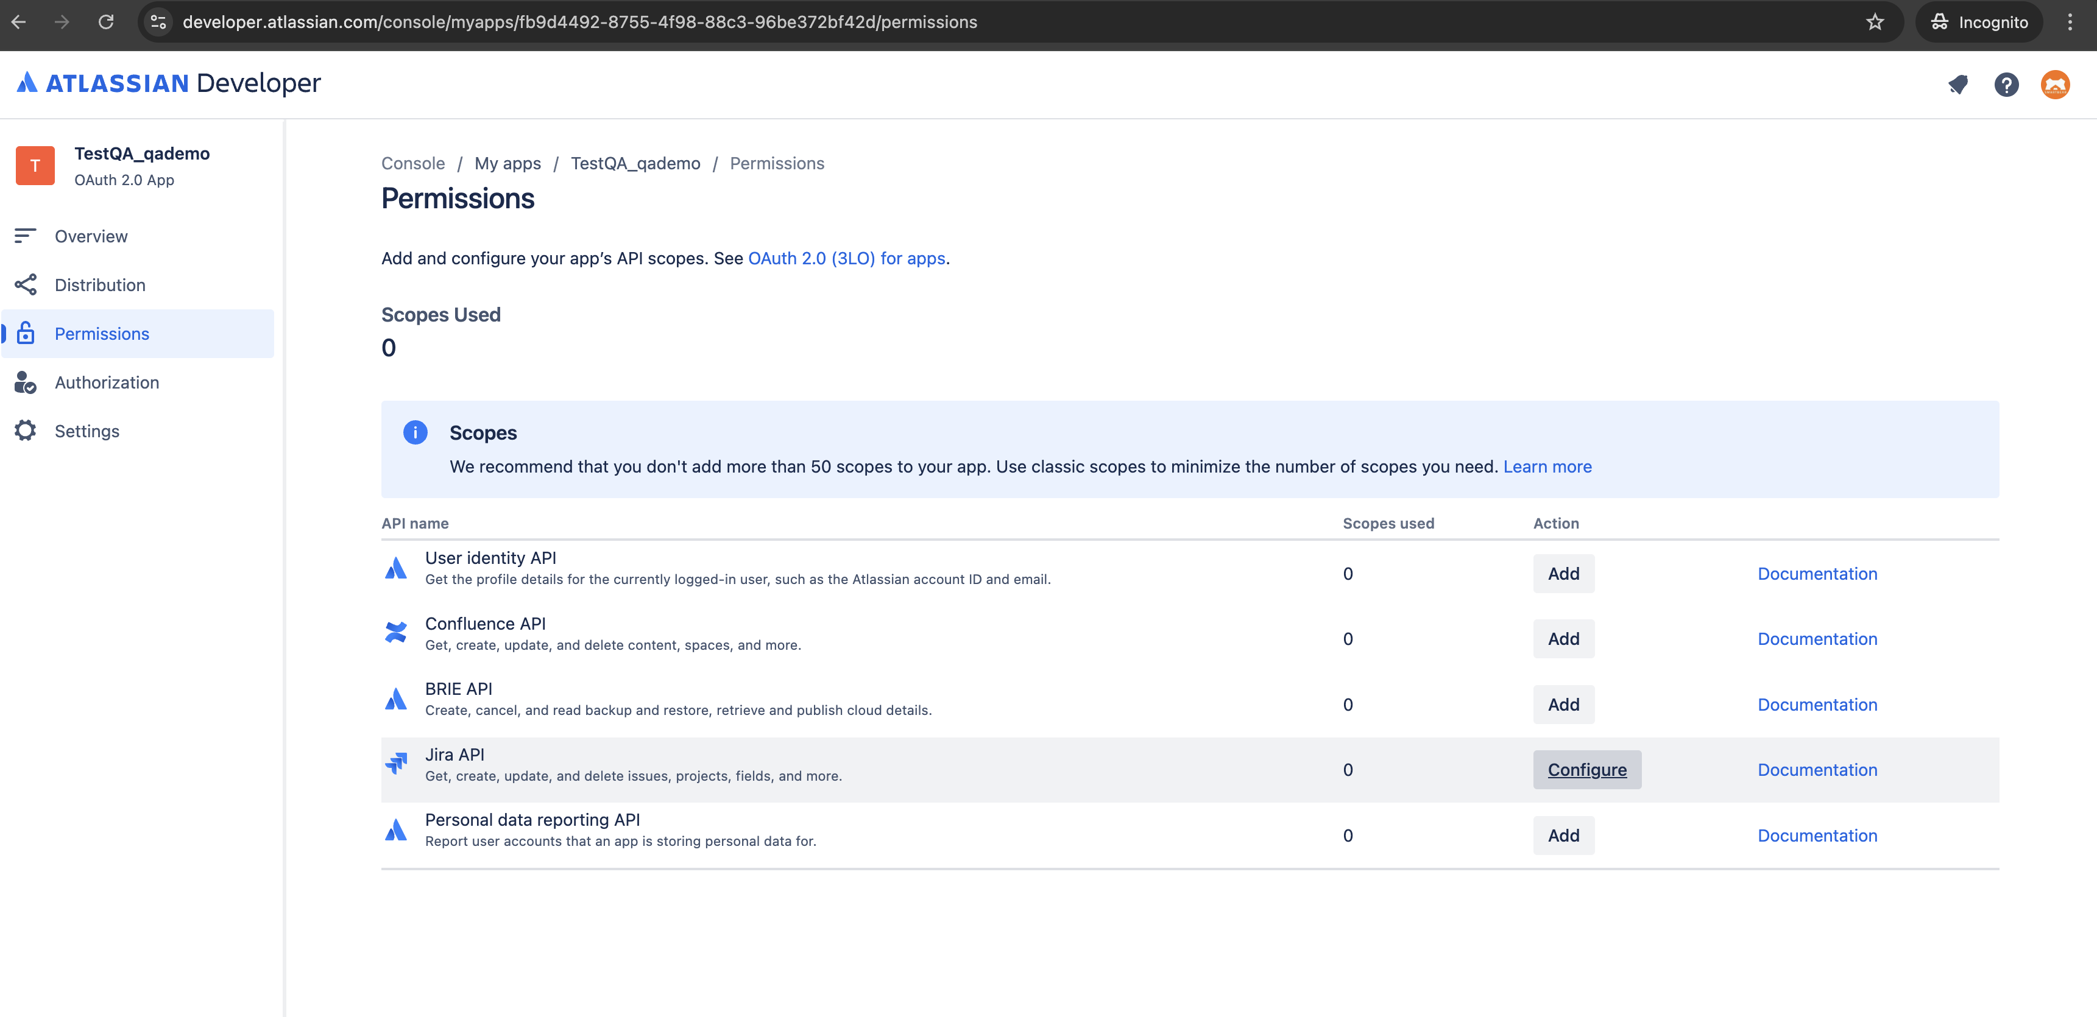This screenshot has width=2097, height=1017.
Task: Click the browser address bar URL
Action: (x=579, y=22)
